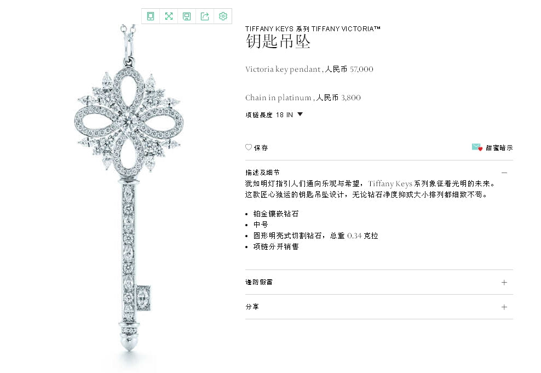Click the Victoria key pendant price line
The image size is (541, 373).
coord(309,69)
